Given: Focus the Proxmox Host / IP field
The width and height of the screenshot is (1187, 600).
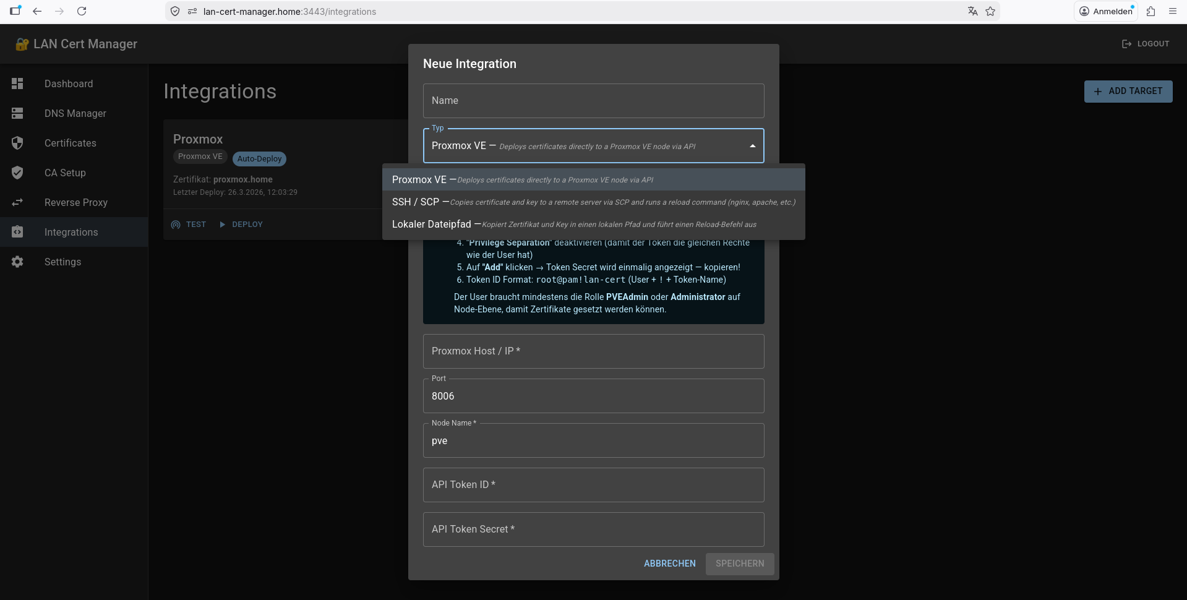Looking at the screenshot, I should click(594, 351).
